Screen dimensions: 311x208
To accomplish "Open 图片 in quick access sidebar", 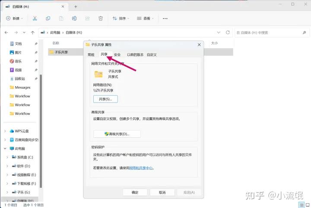I will pos(18,53).
